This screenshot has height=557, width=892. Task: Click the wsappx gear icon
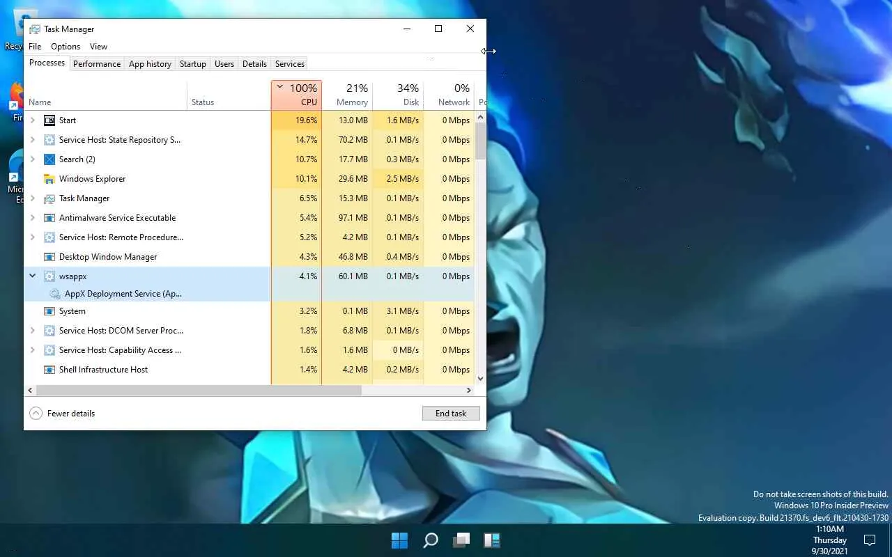click(49, 276)
